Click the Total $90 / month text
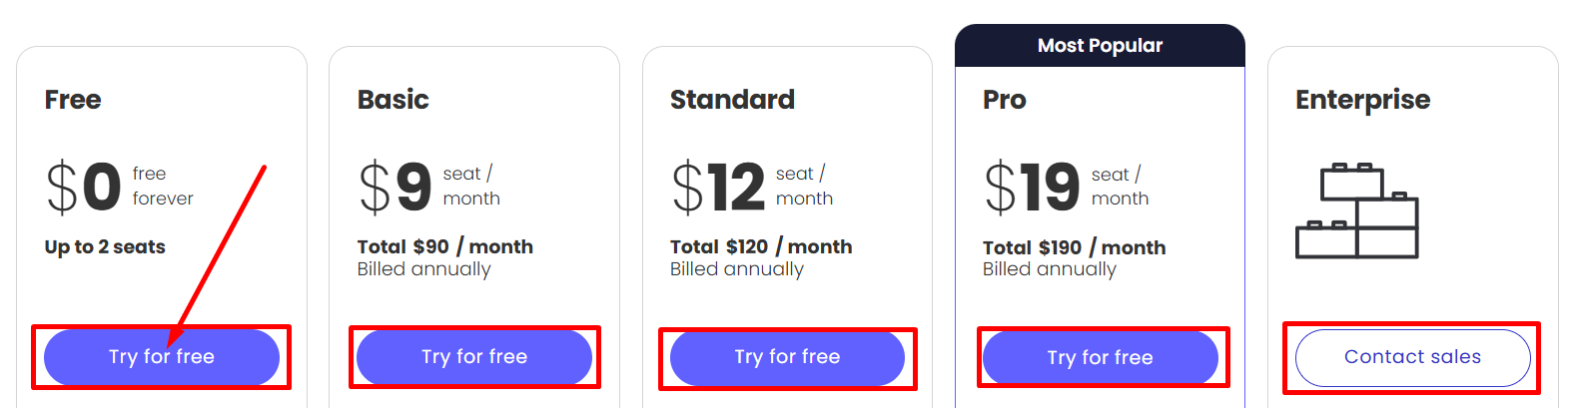 [445, 247]
